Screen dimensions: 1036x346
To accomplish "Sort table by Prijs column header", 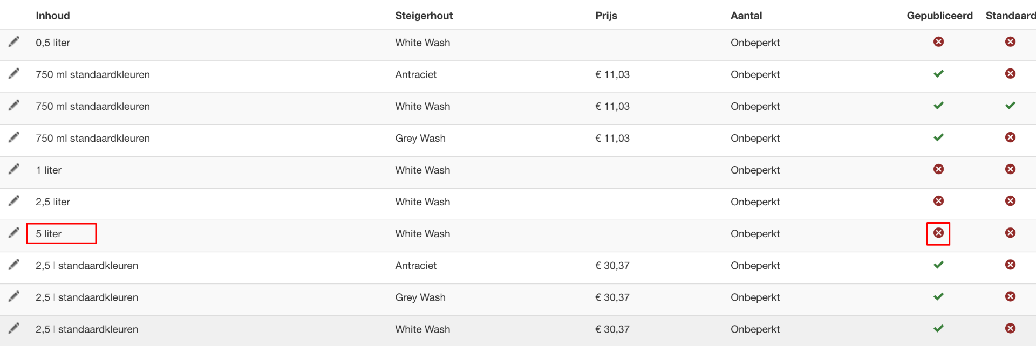I will click(606, 16).
